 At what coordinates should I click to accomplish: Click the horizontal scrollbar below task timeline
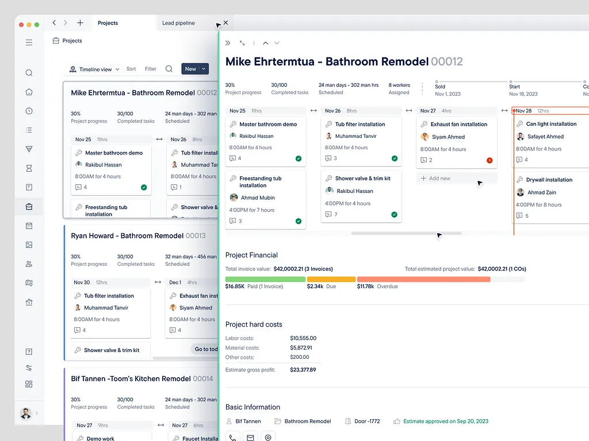click(406, 233)
